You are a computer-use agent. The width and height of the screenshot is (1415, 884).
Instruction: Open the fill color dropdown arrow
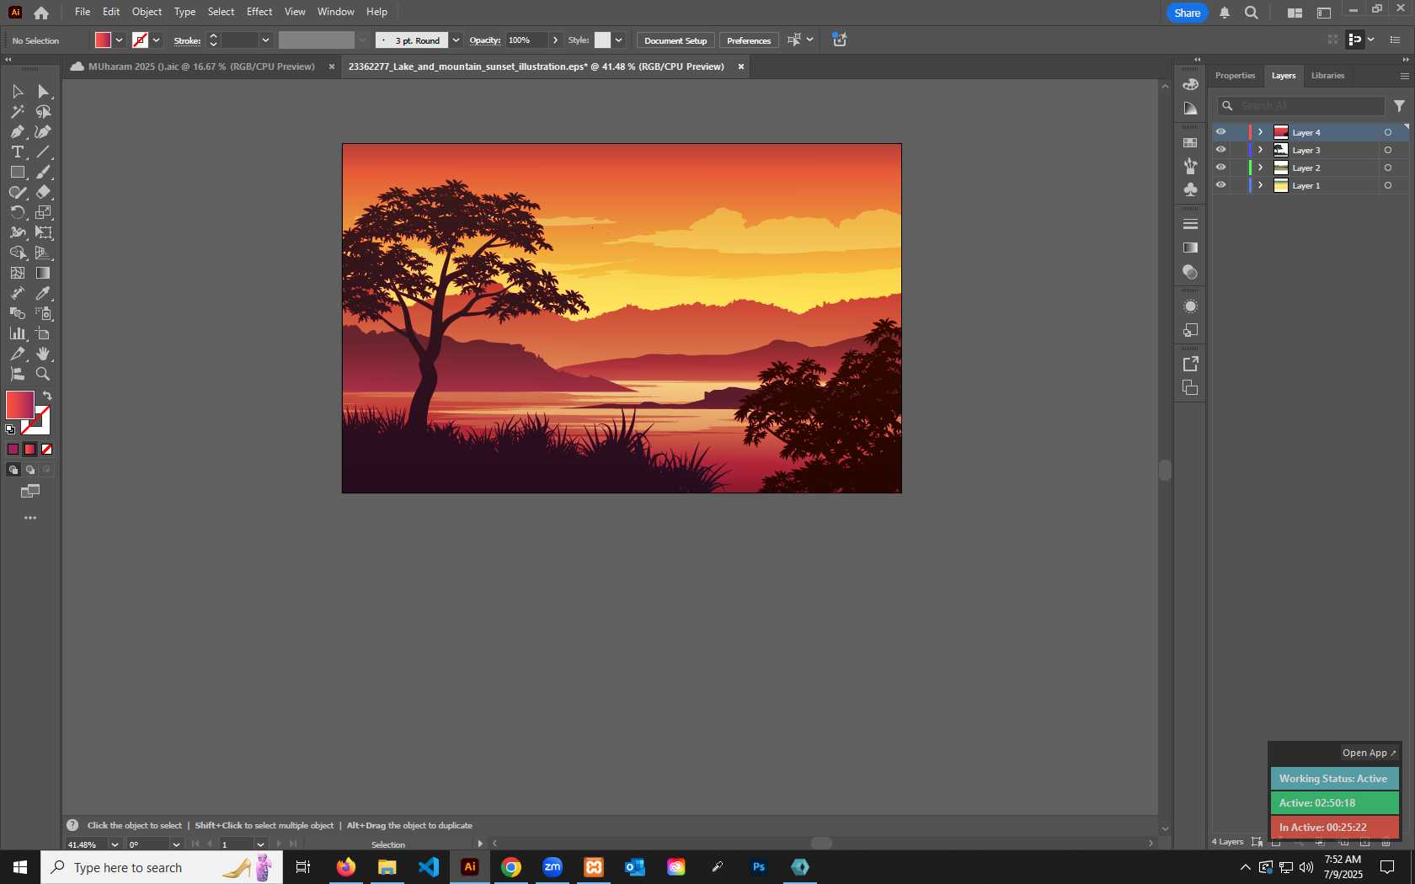click(x=120, y=40)
